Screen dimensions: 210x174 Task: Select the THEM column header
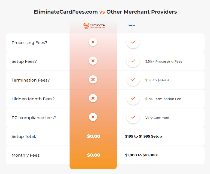point(131,26)
